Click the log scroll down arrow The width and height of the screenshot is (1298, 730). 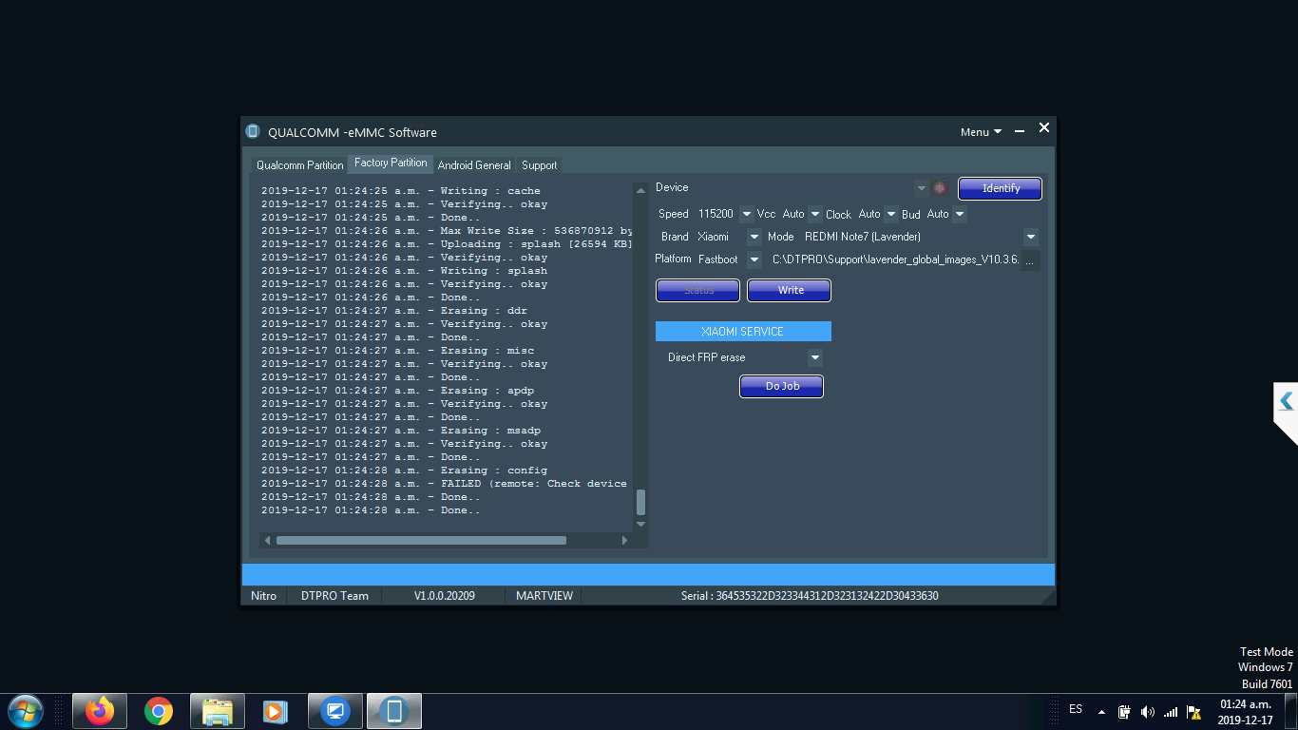click(640, 524)
